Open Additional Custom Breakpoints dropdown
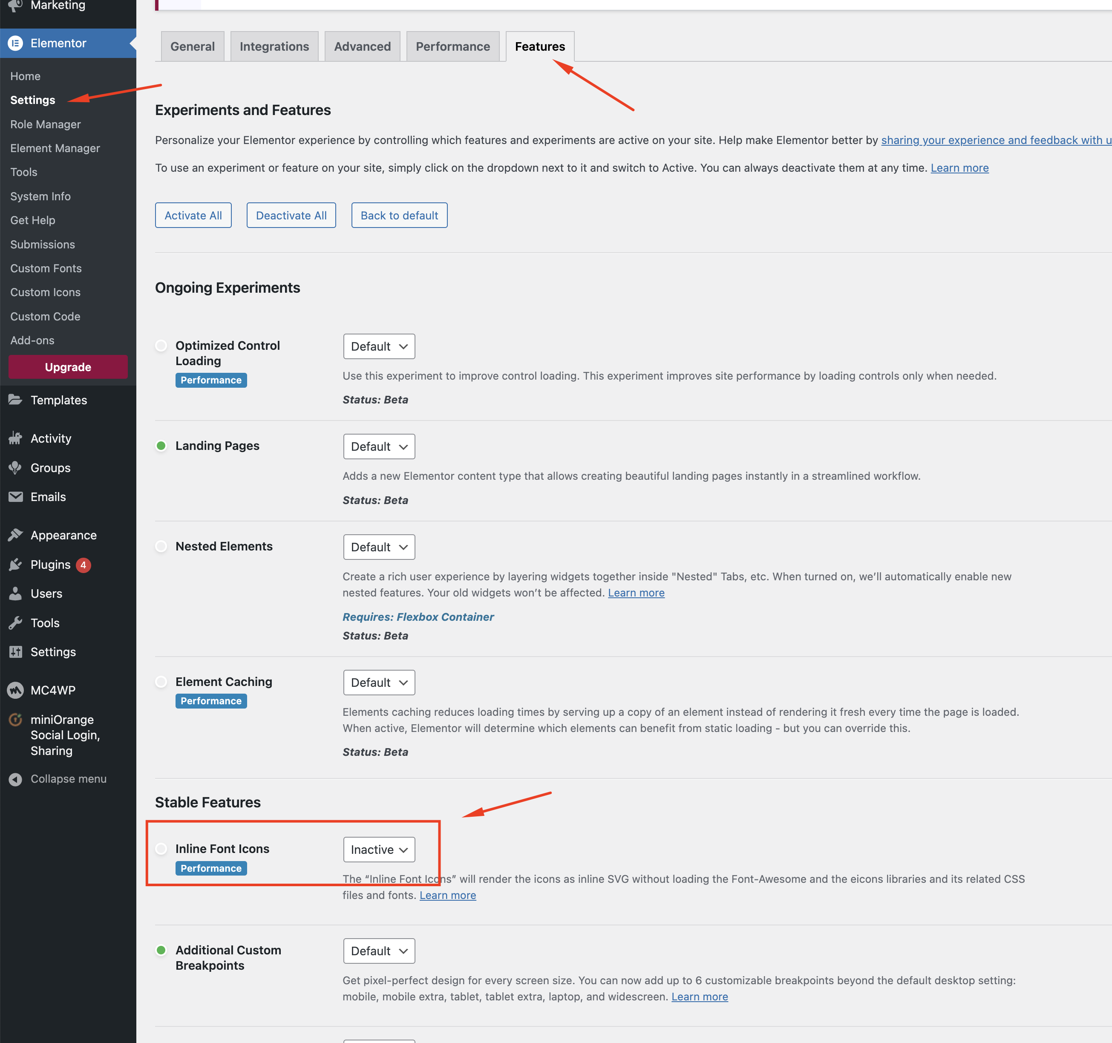 point(379,951)
